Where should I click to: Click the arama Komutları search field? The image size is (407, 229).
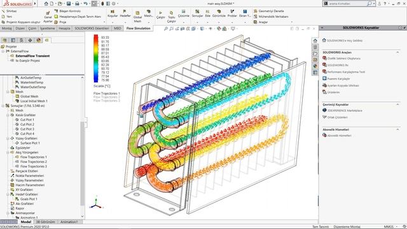[x=347, y=4]
